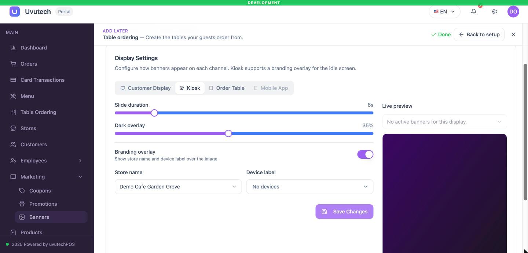Switch to the Order Table tab

227,88
